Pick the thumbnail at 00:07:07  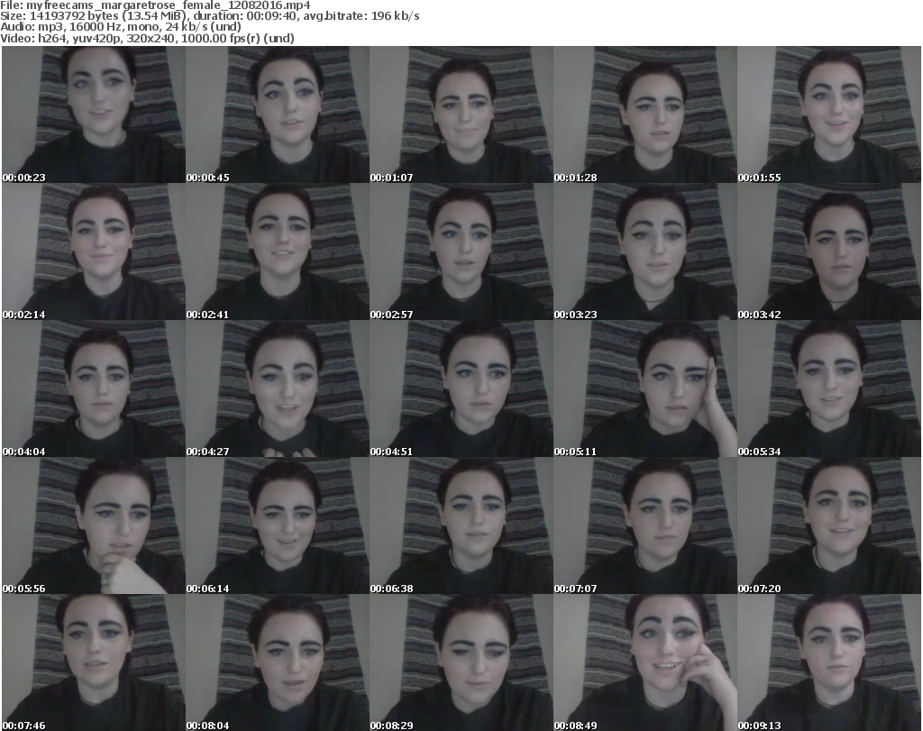644,525
